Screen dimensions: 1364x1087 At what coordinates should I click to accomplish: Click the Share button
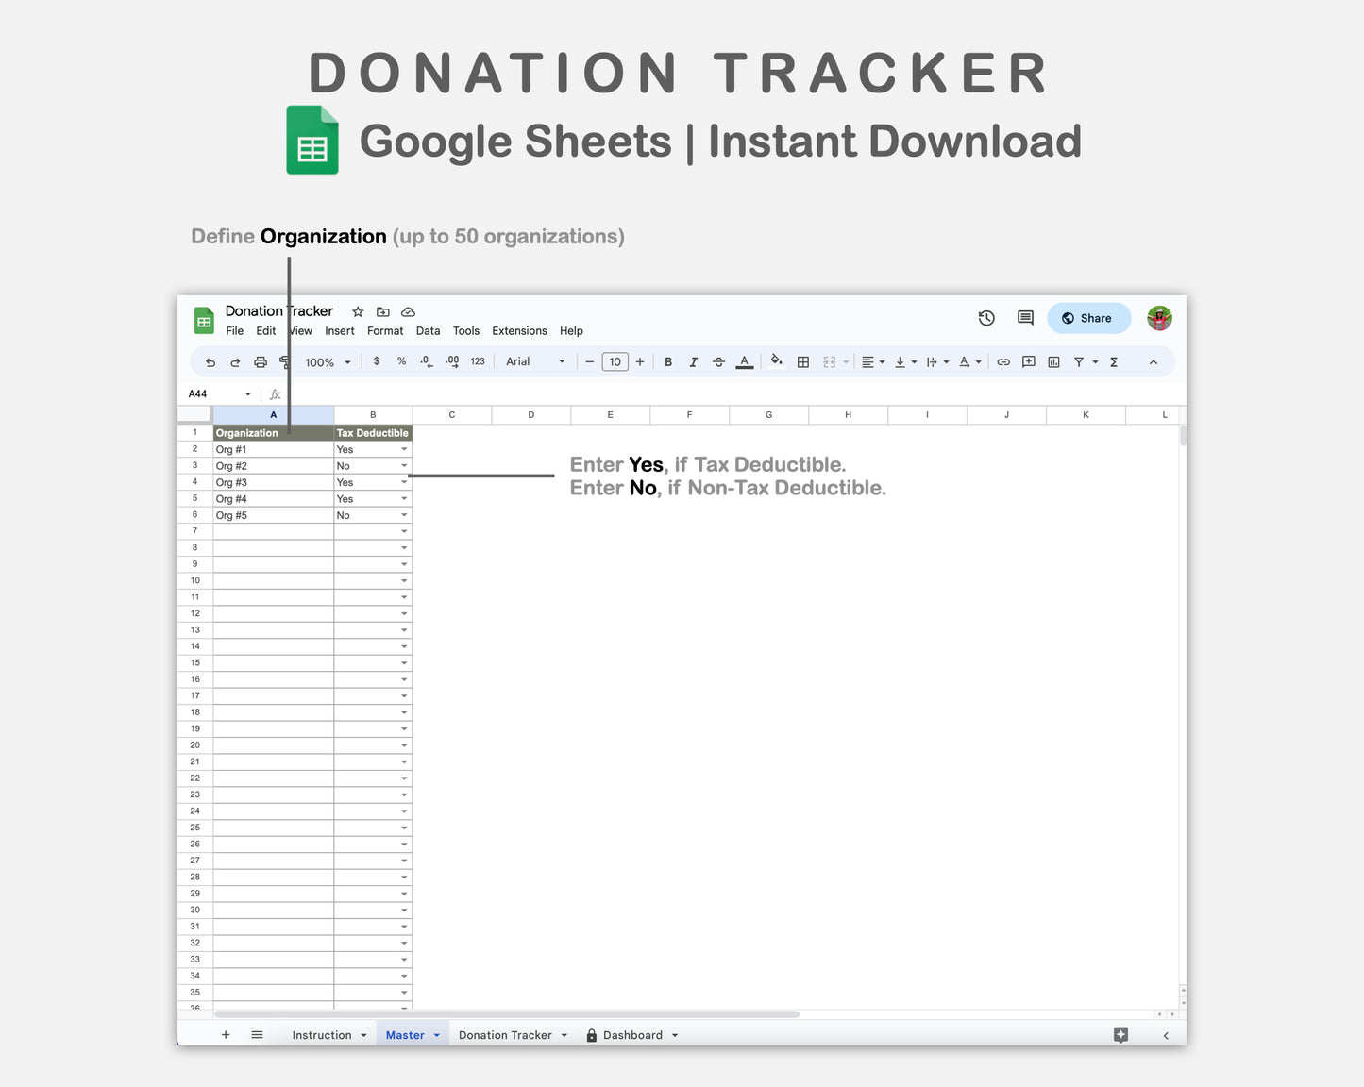[x=1088, y=318]
